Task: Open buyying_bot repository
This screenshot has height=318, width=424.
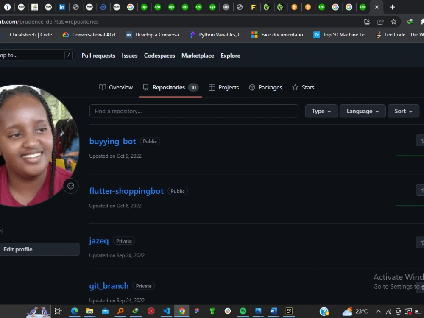Action: (x=112, y=142)
